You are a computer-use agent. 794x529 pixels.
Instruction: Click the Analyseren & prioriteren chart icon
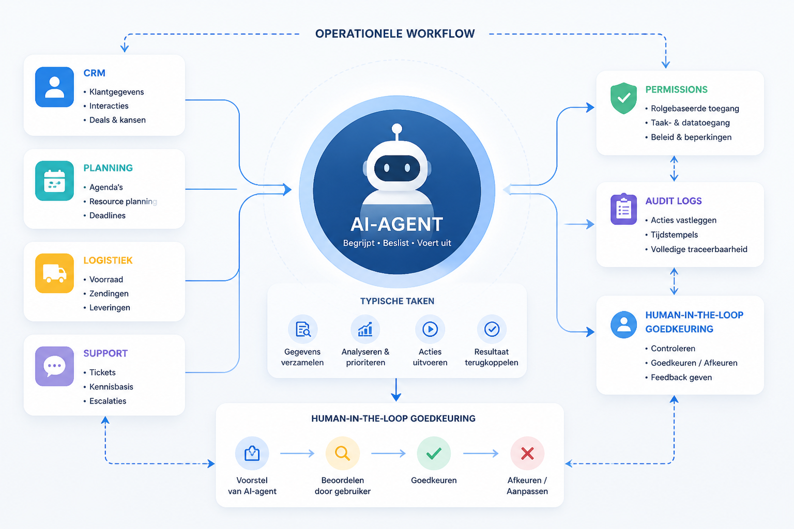365,329
